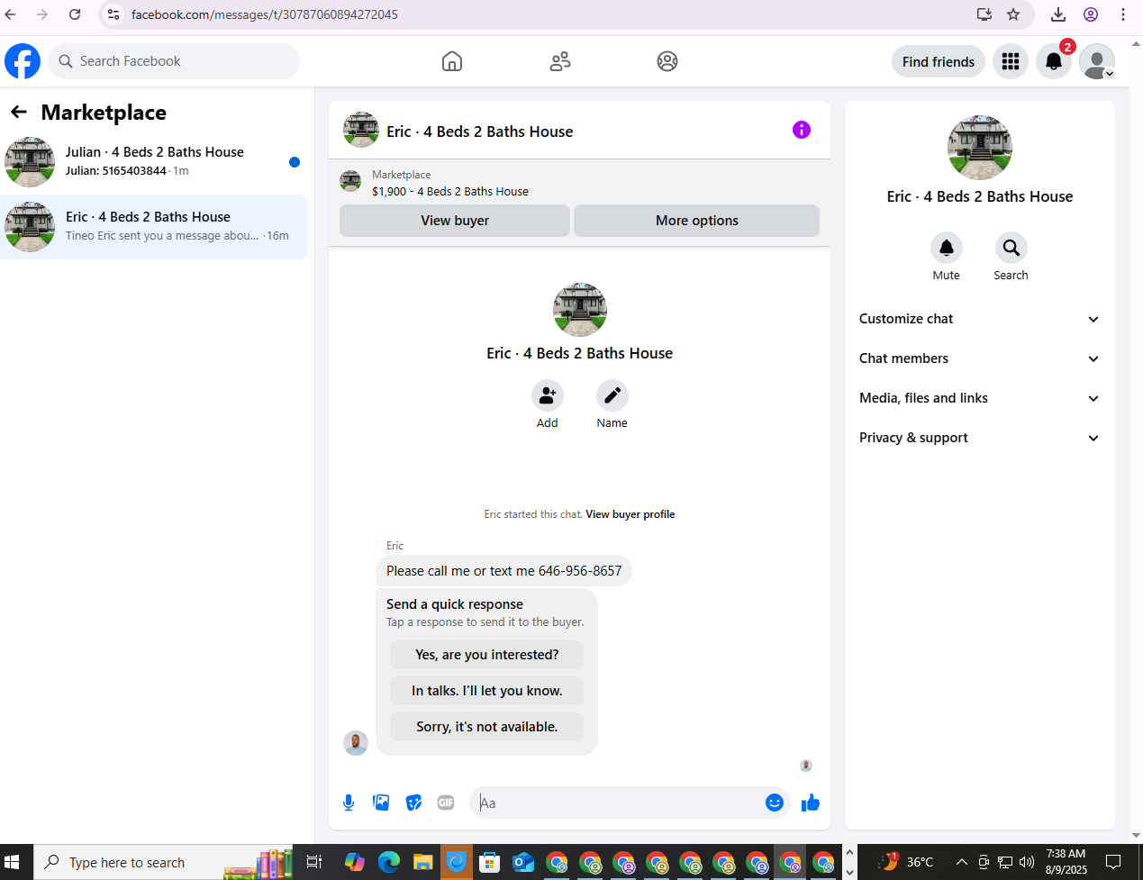Expand Media, files and links section

tap(979, 398)
